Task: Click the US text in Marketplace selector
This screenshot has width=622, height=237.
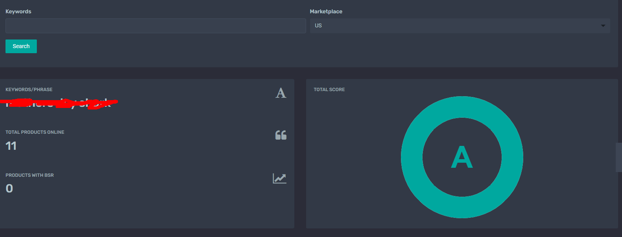Action: 318,26
